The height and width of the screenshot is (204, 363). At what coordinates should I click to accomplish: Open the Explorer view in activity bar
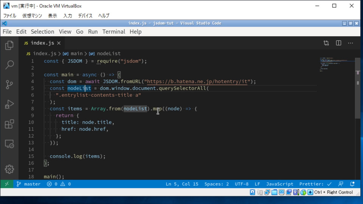click(x=9, y=45)
